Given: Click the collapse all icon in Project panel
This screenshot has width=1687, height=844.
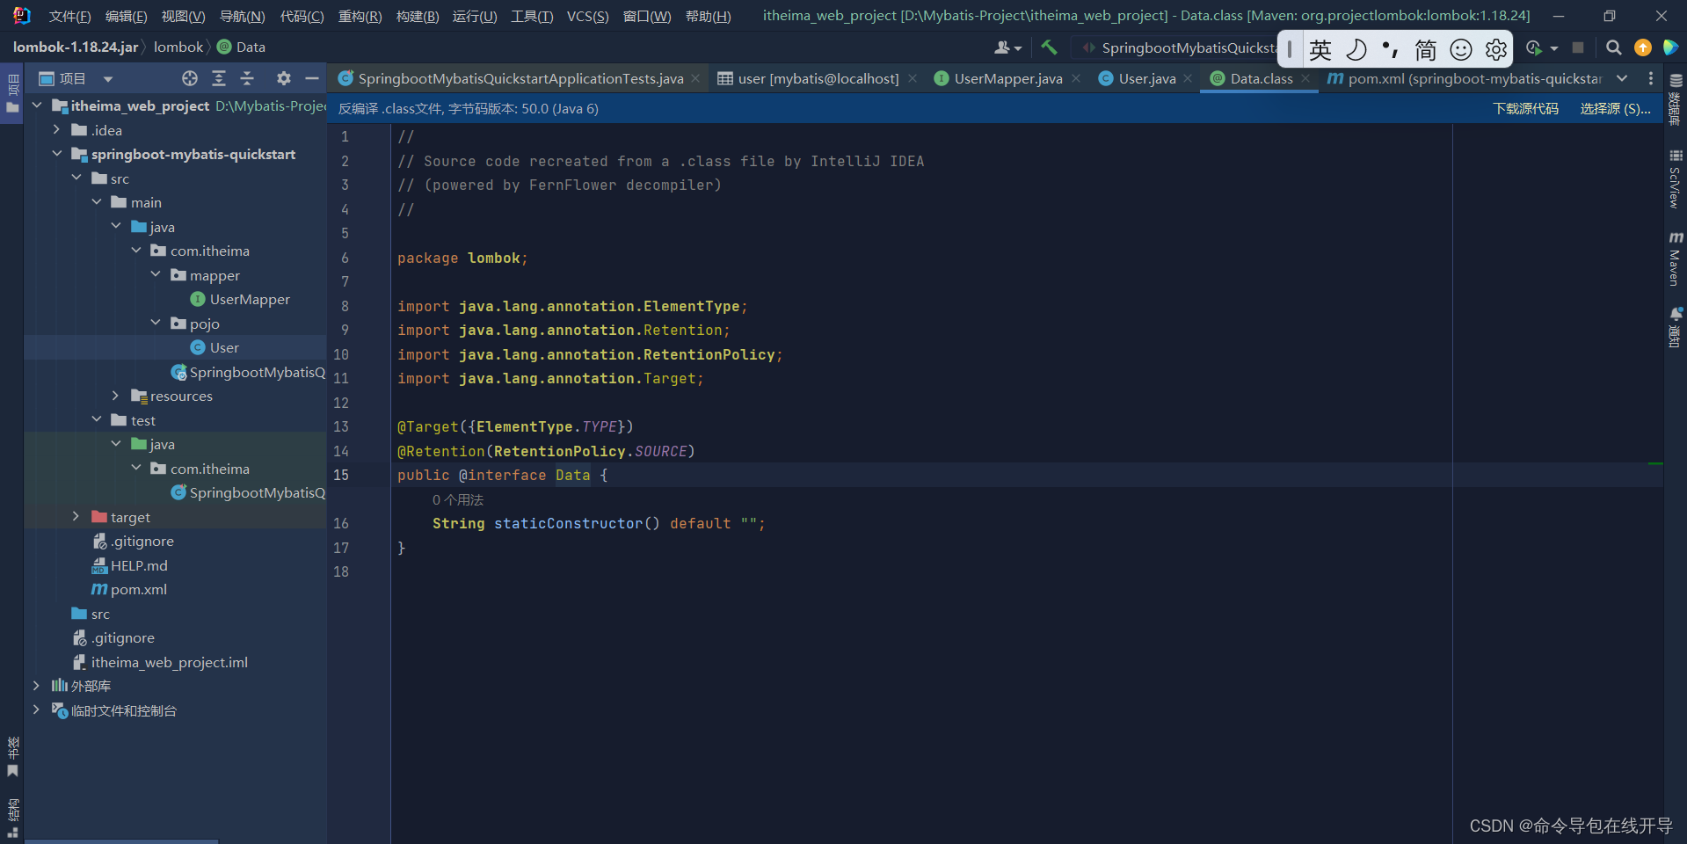Looking at the screenshot, I should [x=247, y=78].
